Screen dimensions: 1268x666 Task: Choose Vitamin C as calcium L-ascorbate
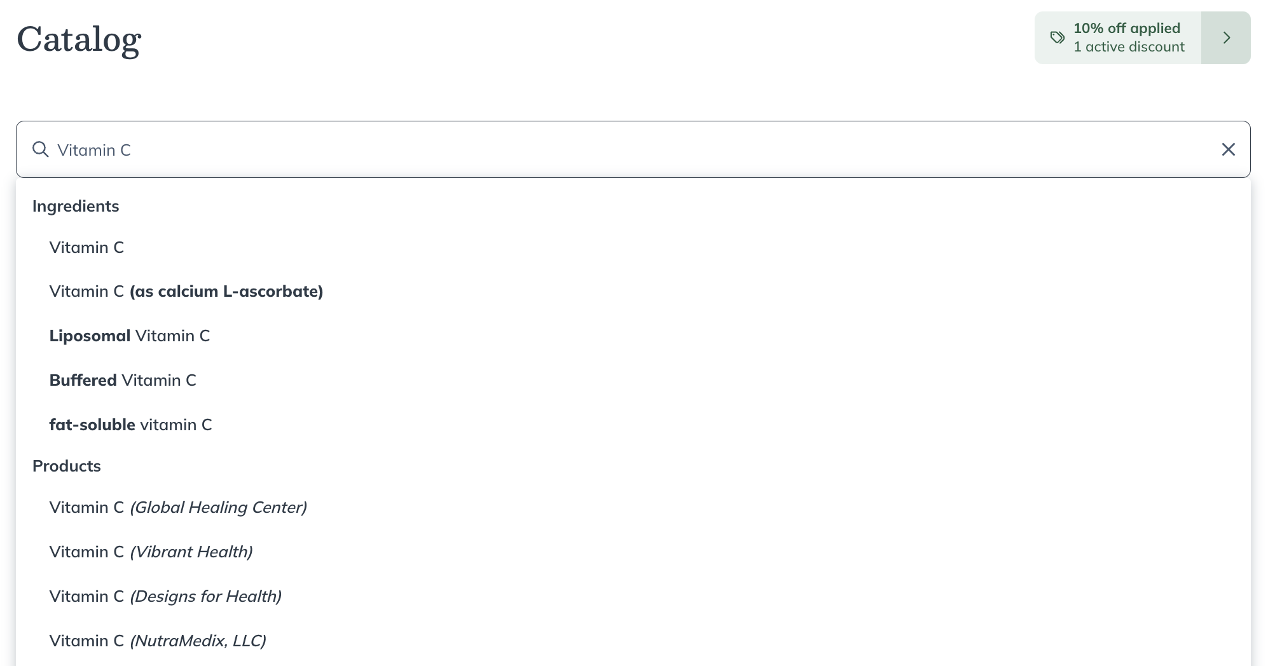pyautogui.click(x=186, y=291)
